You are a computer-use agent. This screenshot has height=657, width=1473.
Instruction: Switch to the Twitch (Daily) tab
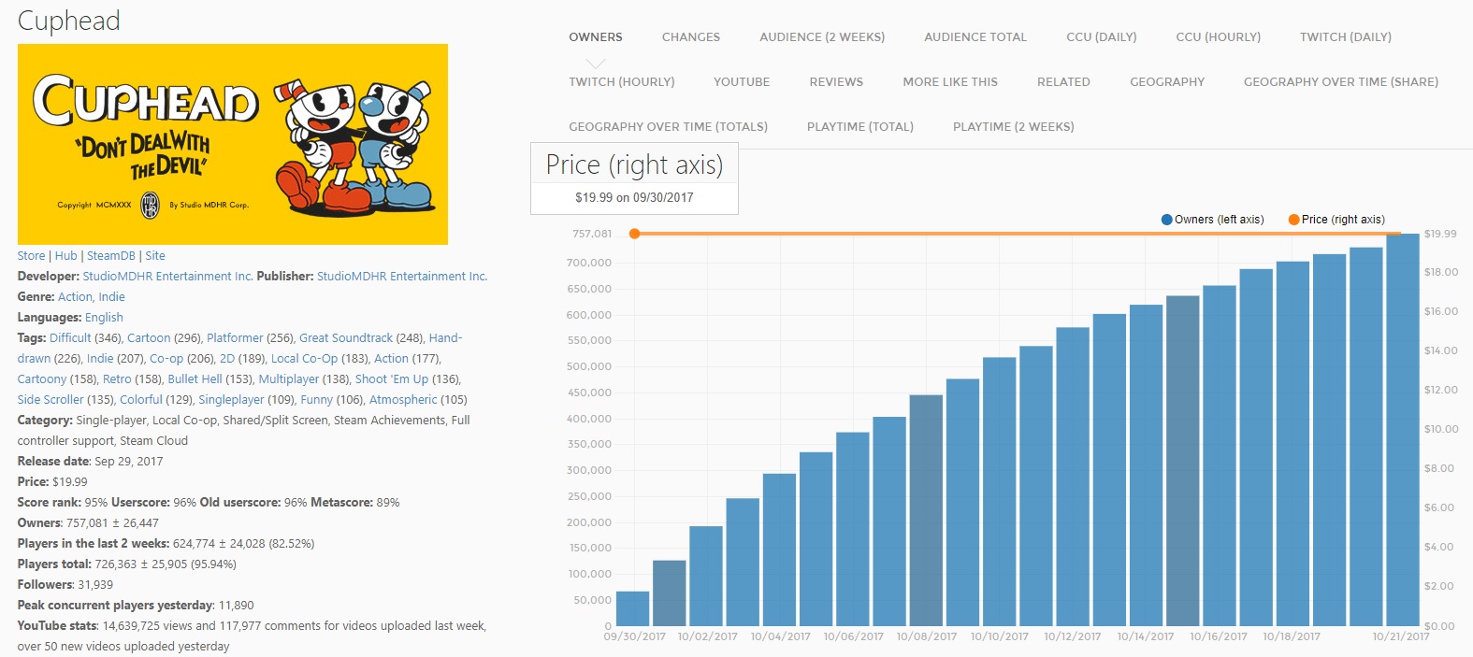1346,37
